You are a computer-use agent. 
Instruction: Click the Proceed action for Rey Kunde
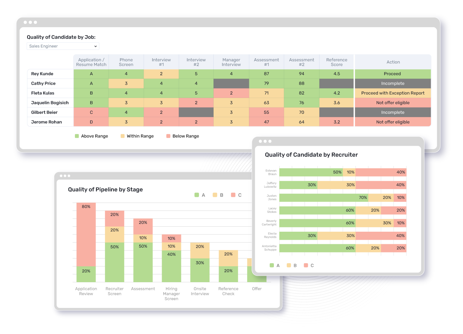coord(392,74)
